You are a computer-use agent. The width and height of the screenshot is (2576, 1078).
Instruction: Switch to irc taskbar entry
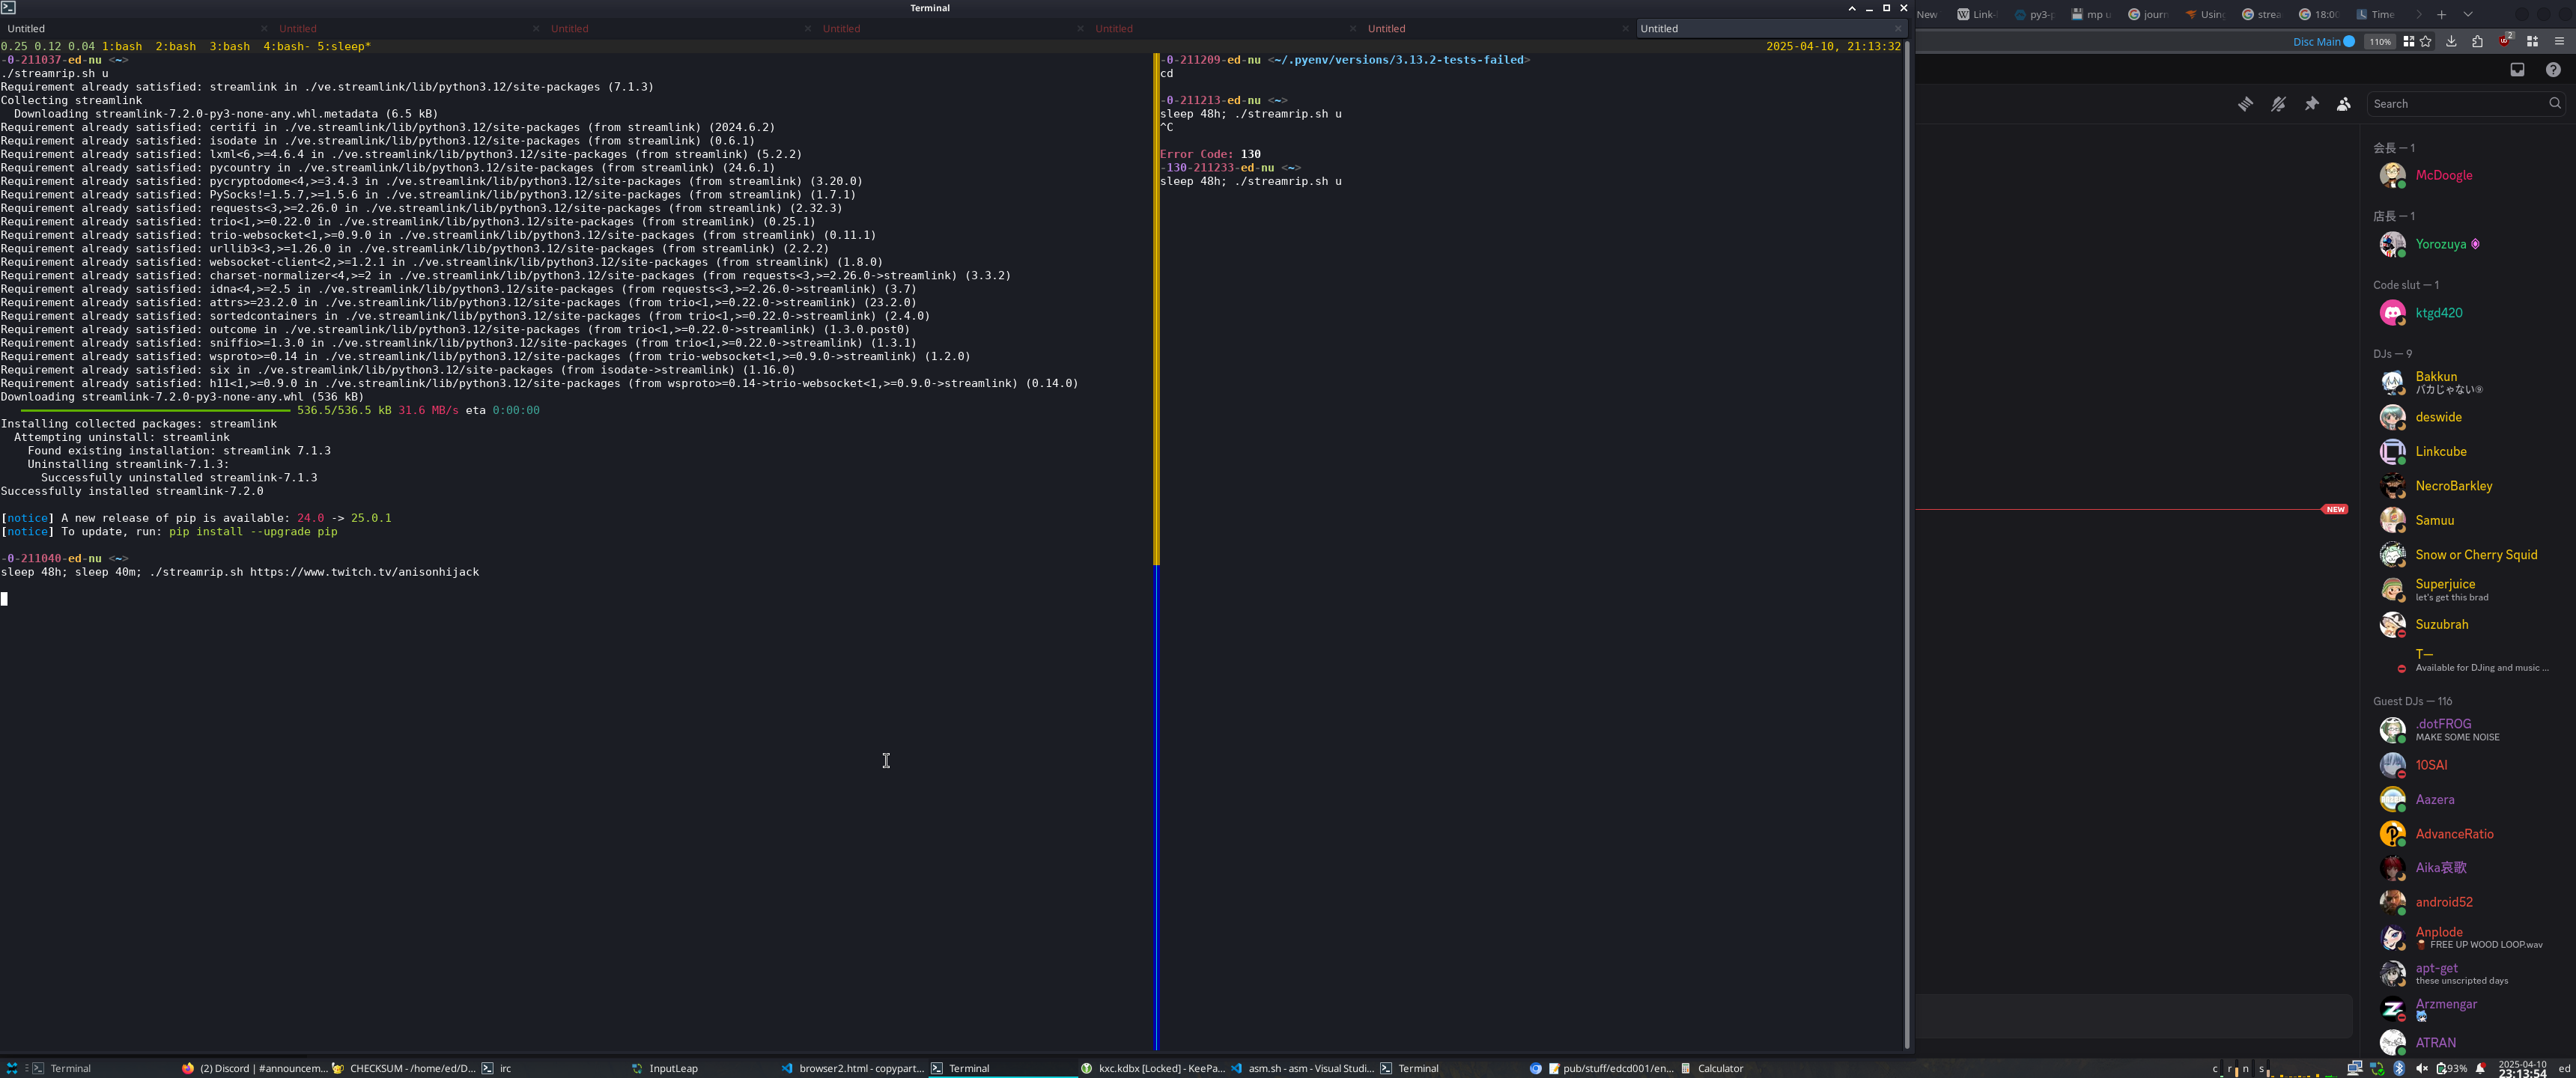point(553,1068)
